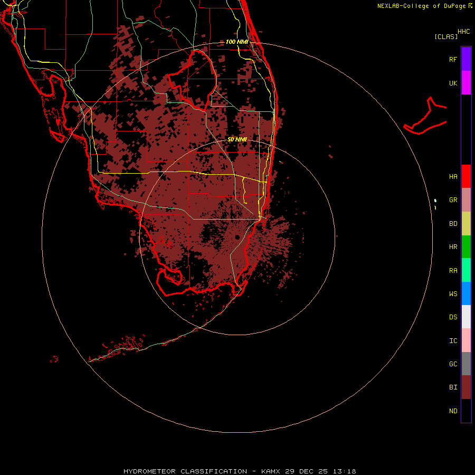475x475 pixels.
Task: Click the GR legend label
Action: click(453, 200)
